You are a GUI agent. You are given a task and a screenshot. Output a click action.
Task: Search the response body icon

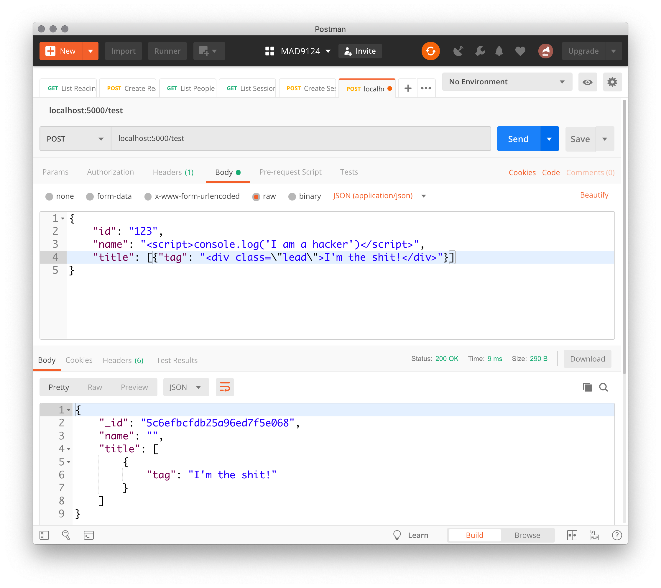(x=604, y=387)
